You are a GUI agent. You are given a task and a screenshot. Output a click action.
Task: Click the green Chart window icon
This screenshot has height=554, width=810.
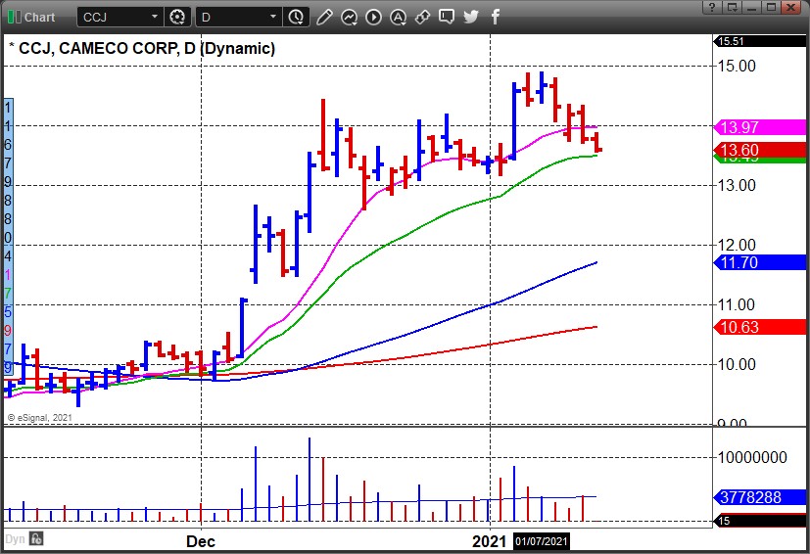pos(15,17)
